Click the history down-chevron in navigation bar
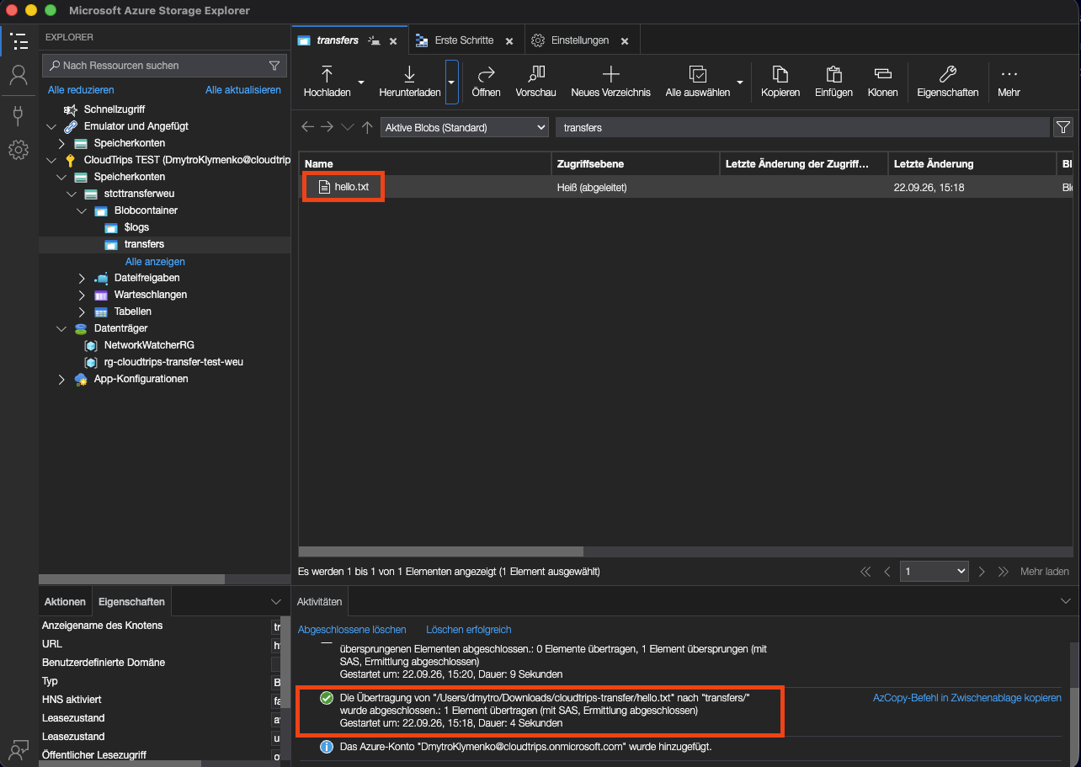The height and width of the screenshot is (767, 1081). 348,127
